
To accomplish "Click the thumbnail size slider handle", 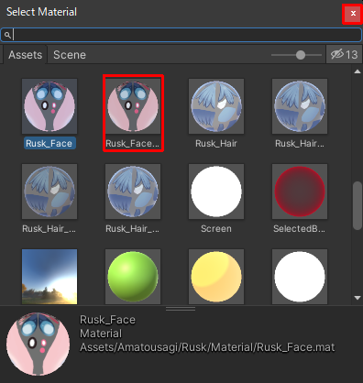I will point(301,55).
